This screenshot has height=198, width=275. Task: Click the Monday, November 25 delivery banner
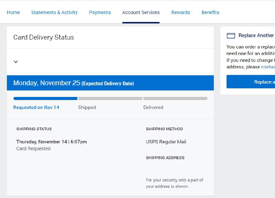coord(74,83)
